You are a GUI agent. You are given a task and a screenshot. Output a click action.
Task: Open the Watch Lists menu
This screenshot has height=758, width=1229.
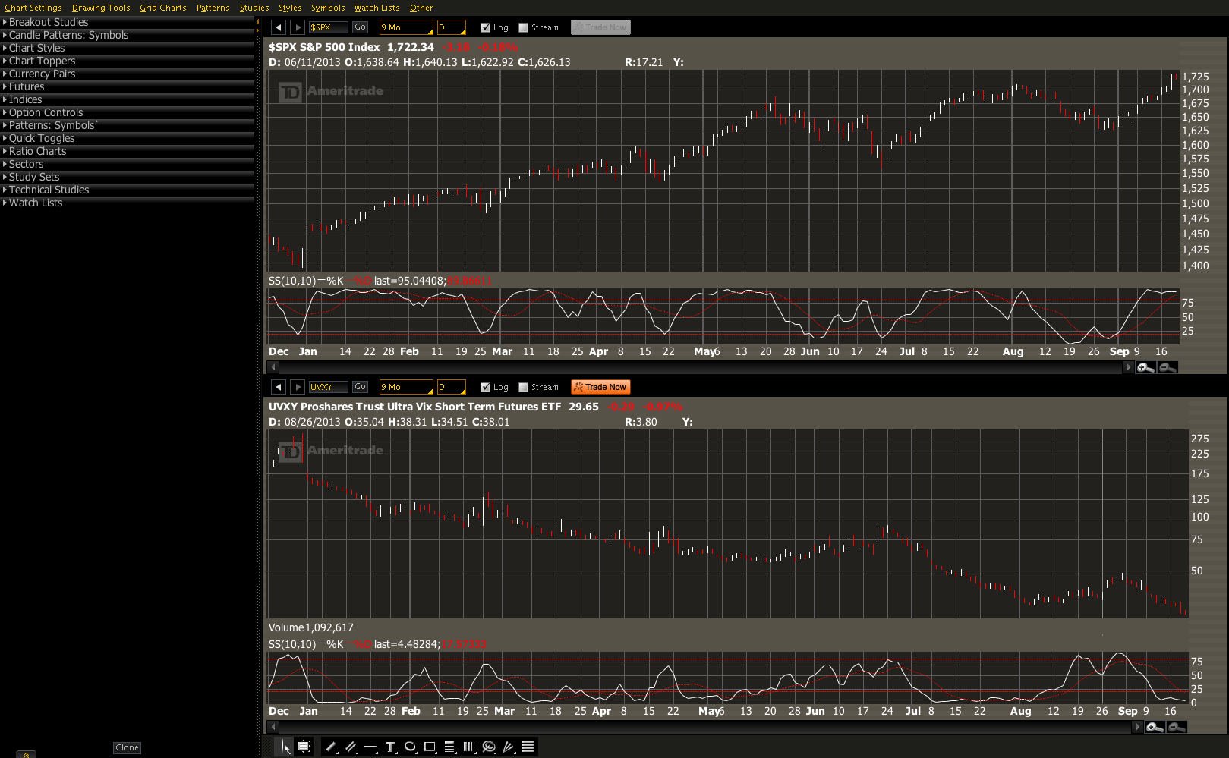pos(377,8)
